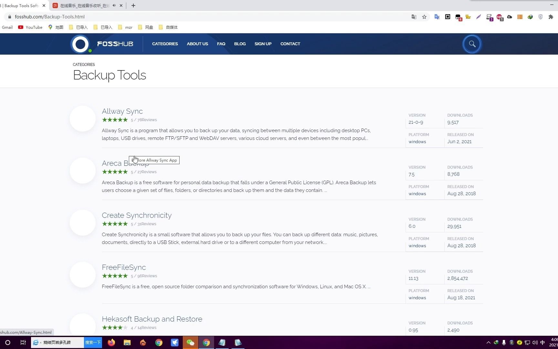Screen dimensions: 558x349
Task: Click the taskbar search input box
Action: click(x=57, y=343)
